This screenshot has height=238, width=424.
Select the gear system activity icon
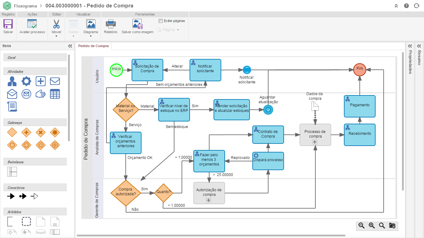coord(26,81)
